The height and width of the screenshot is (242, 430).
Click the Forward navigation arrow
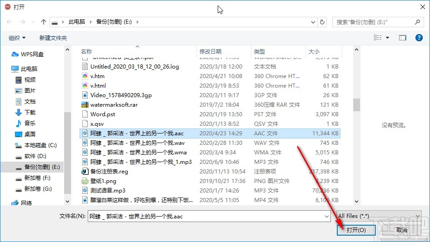(x=22, y=22)
